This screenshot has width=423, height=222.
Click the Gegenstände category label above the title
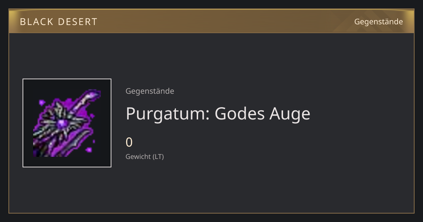(150, 91)
